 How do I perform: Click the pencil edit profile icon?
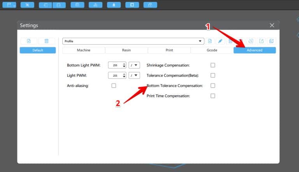click(220, 41)
